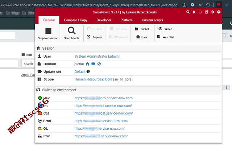Click the browser shield icon

[x=192, y=5]
